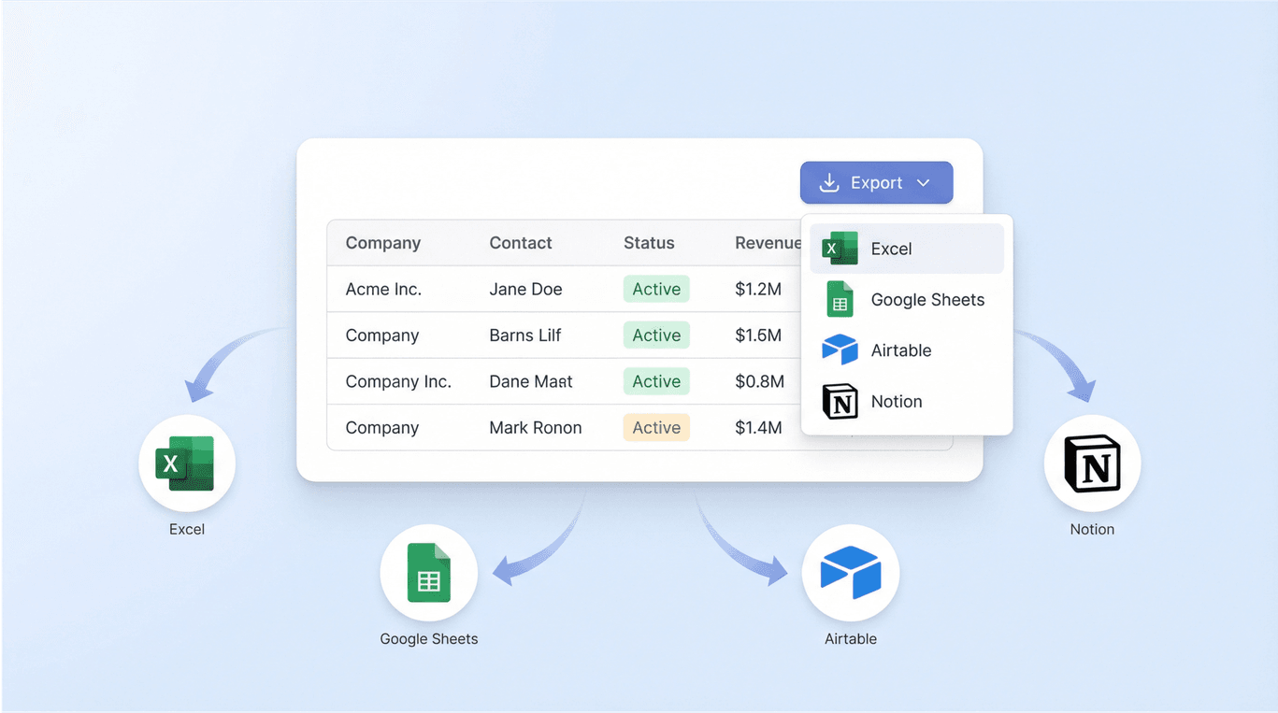1278x713 pixels.
Task: Click the Export button
Action: pos(876,182)
